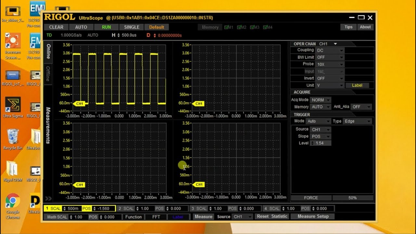The height and width of the screenshot is (234, 416).
Task: Open the acquire Memory AUTO dropdown
Action: tap(320, 107)
